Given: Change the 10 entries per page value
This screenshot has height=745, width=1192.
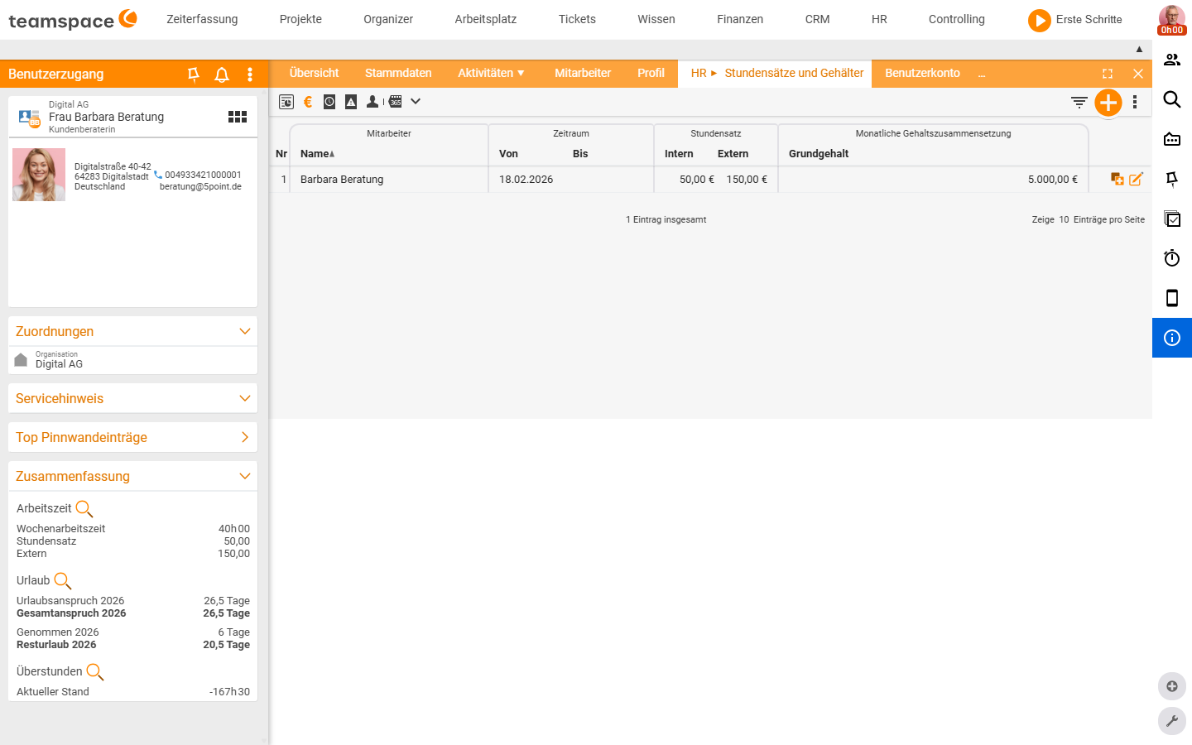Looking at the screenshot, I should pyautogui.click(x=1064, y=219).
